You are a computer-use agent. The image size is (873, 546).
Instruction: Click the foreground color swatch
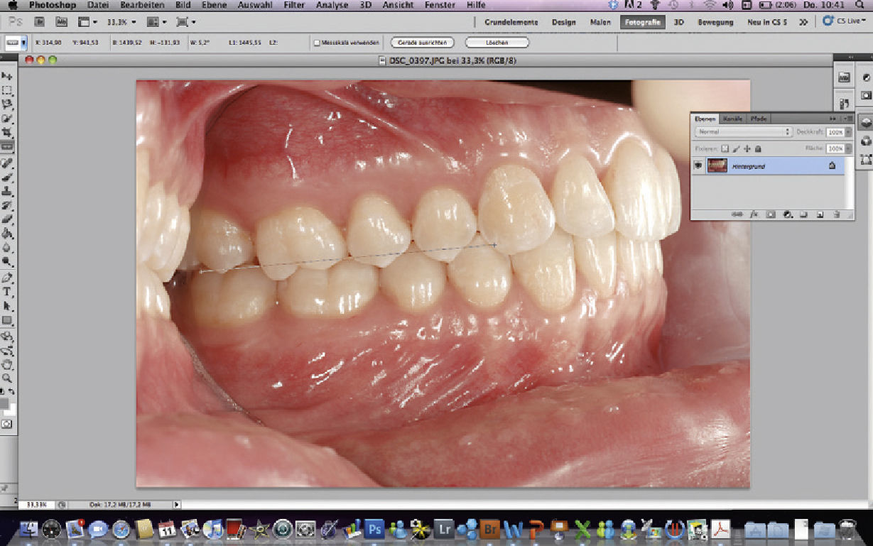pyautogui.click(x=4, y=403)
